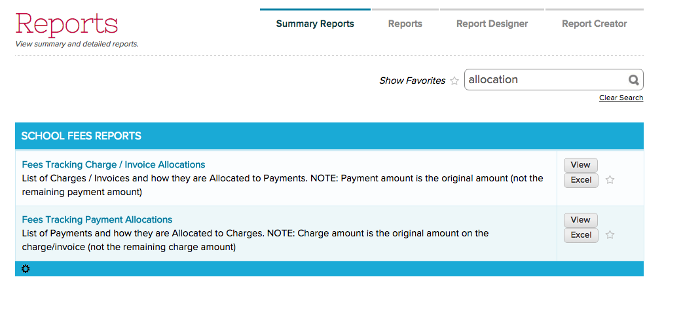Viewport: 683px width, 313px height.
Task: Favorite the Charge / Invoice Allocations report
Action: click(x=610, y=180)
